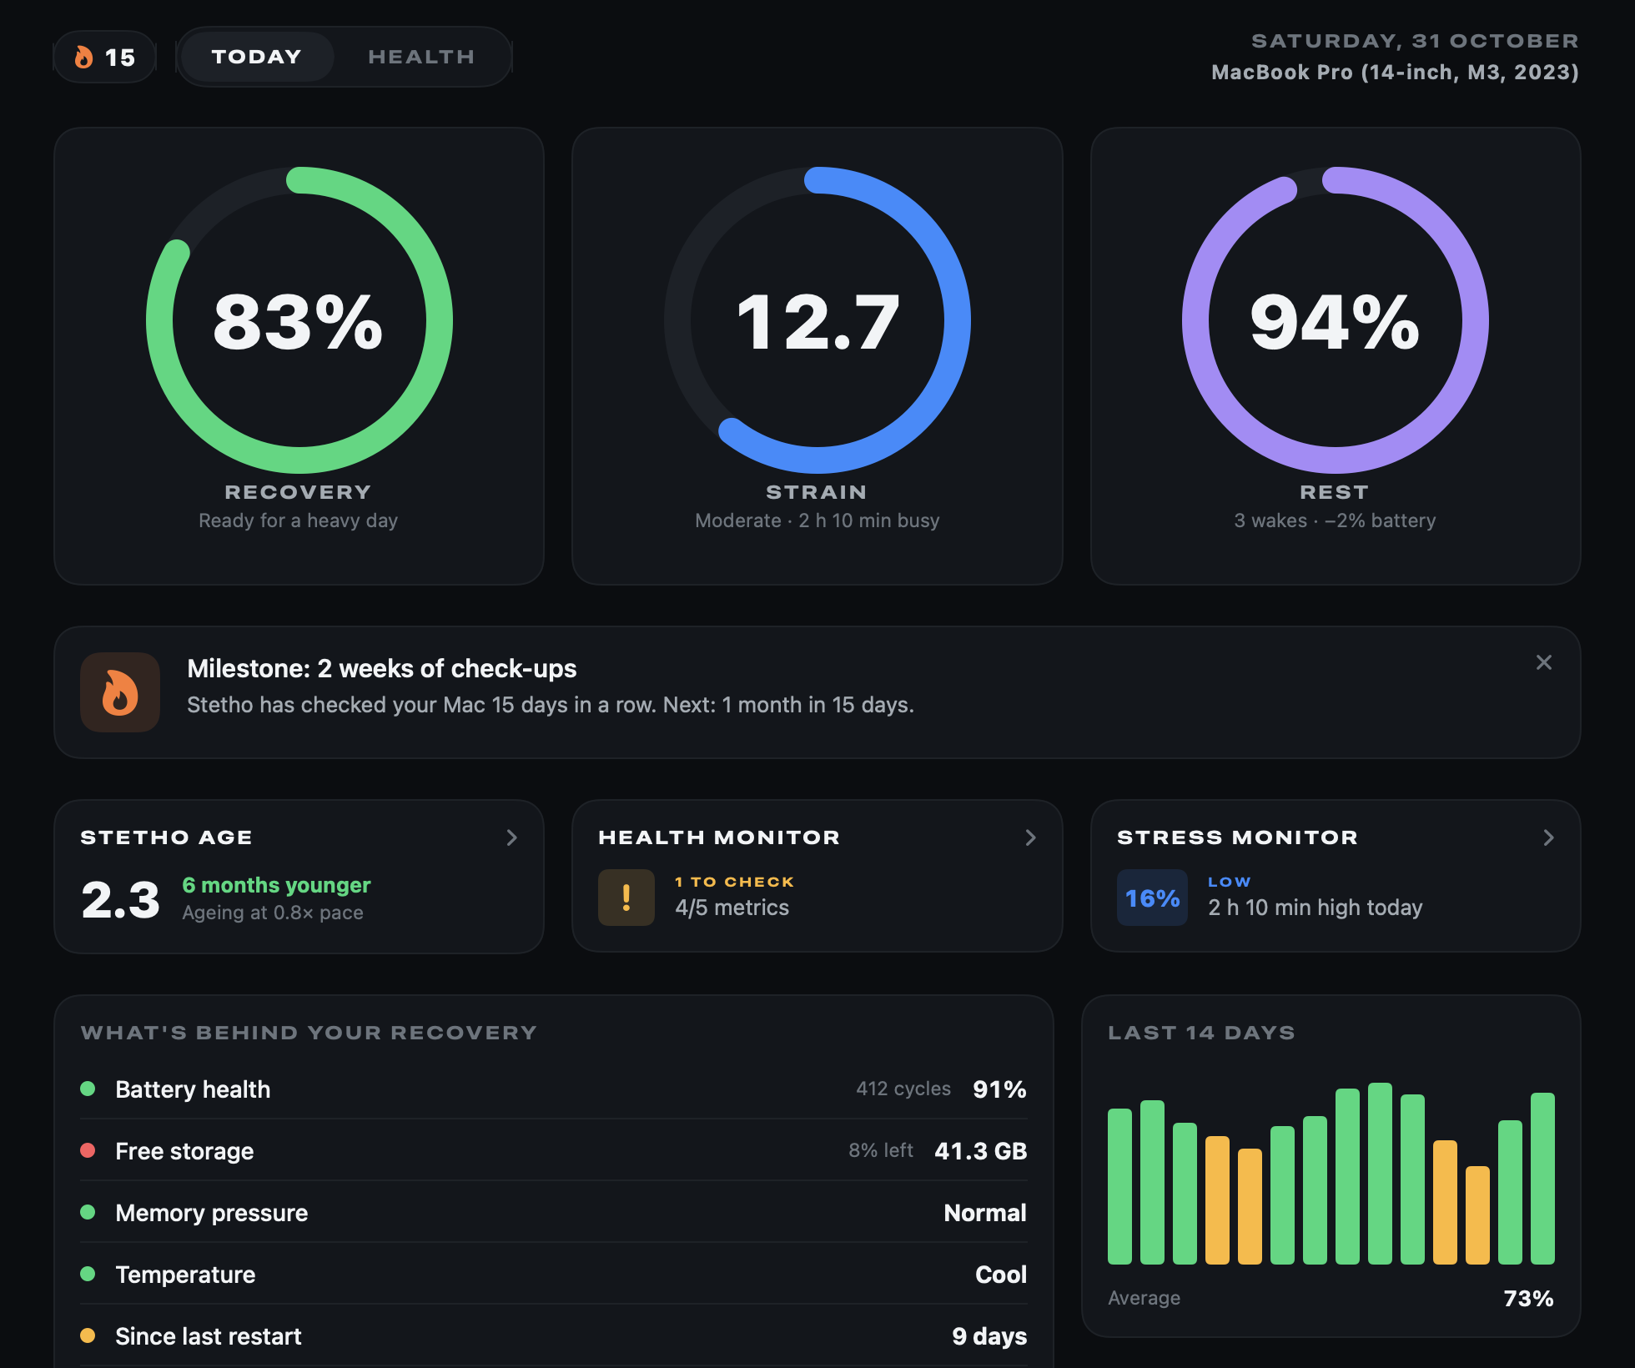Click the 73% average value

pyautogui.click(x=1528, y=1298)
